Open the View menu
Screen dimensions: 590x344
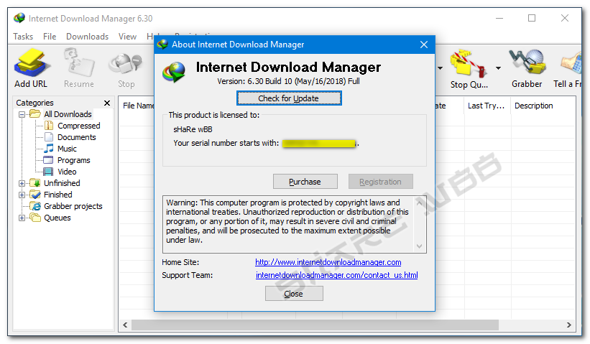pos(127,37)
